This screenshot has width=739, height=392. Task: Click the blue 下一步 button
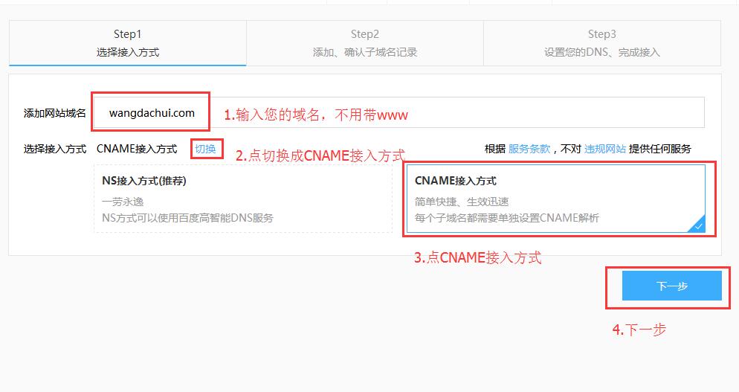671,286
